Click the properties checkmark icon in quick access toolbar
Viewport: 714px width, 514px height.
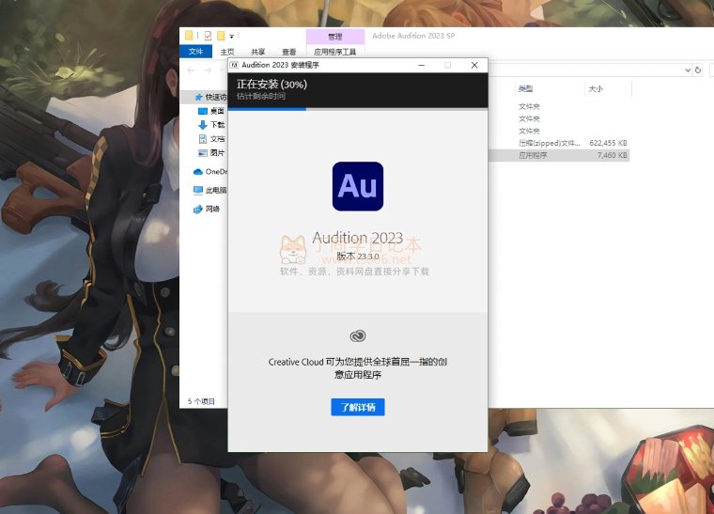tap(207, 36)
